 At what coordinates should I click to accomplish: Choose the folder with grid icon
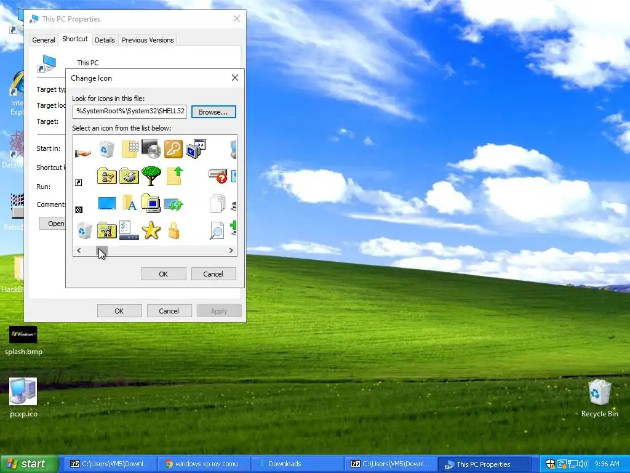[x=130, y=149]
